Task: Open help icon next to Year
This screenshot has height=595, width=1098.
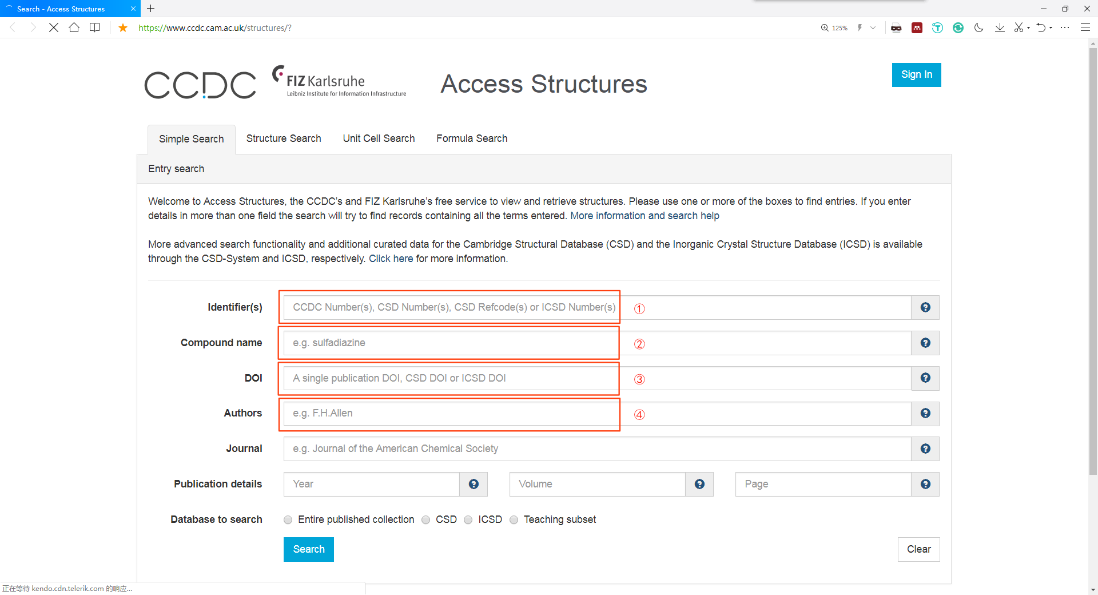Action: click(x=474, y=484)
